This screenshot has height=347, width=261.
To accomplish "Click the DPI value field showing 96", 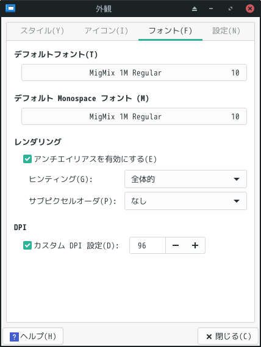I will click(148, 245).
